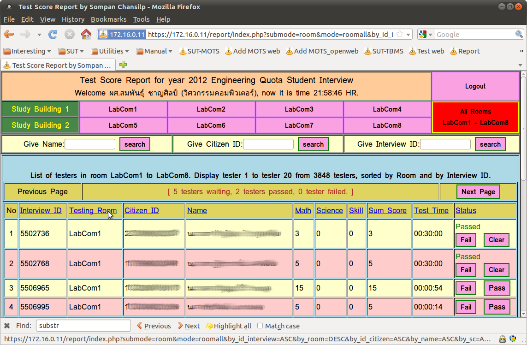This screenshot has height=345, width=527.
Task: Select the Test Score Report tab
Action: [x=58, y=65]
